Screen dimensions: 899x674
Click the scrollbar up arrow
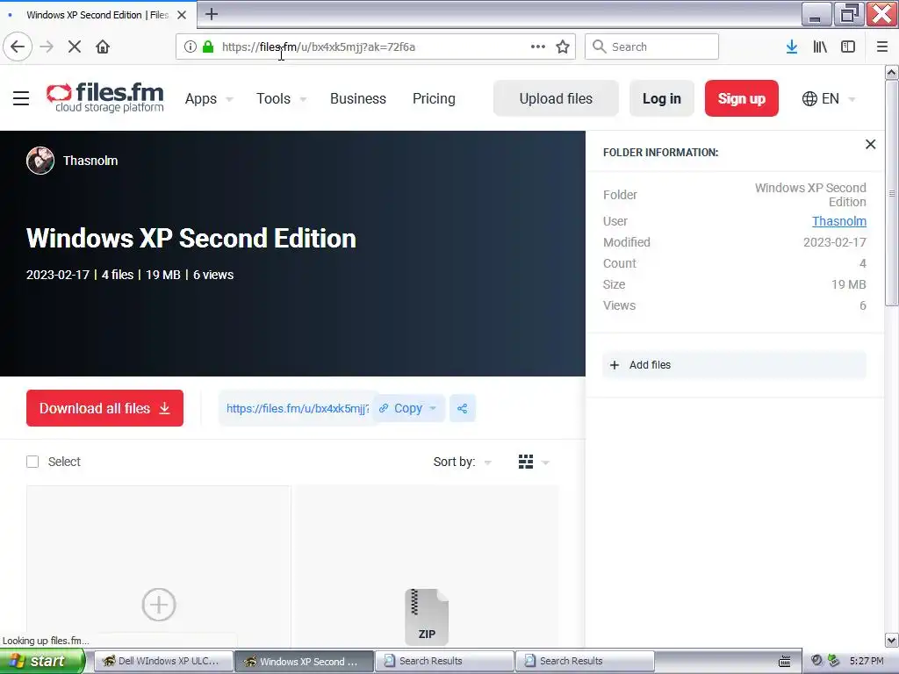892,72
